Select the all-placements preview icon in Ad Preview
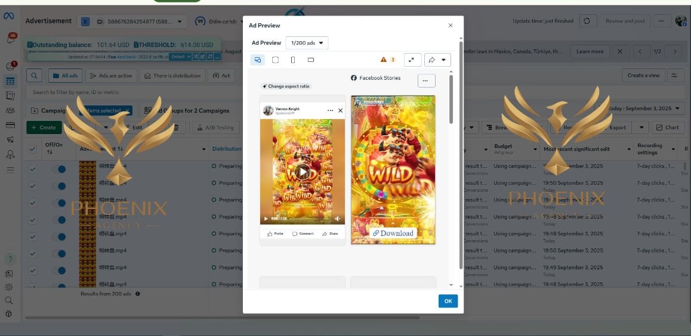This screenshot has width=691, height=336. click(x=258, y=60)
